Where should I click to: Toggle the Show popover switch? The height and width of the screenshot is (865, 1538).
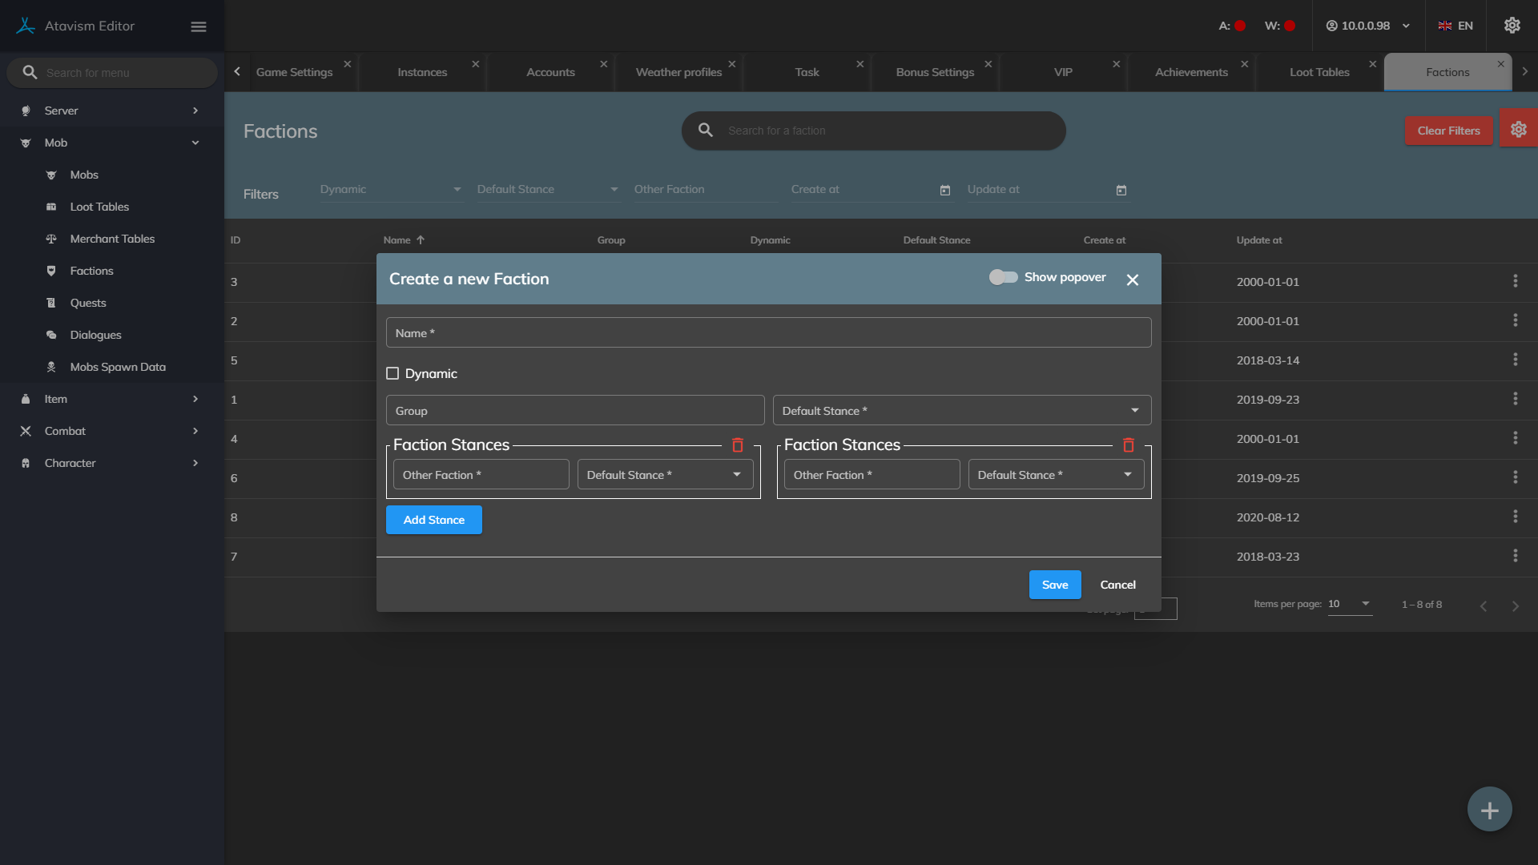click(x=1003, y=277)
